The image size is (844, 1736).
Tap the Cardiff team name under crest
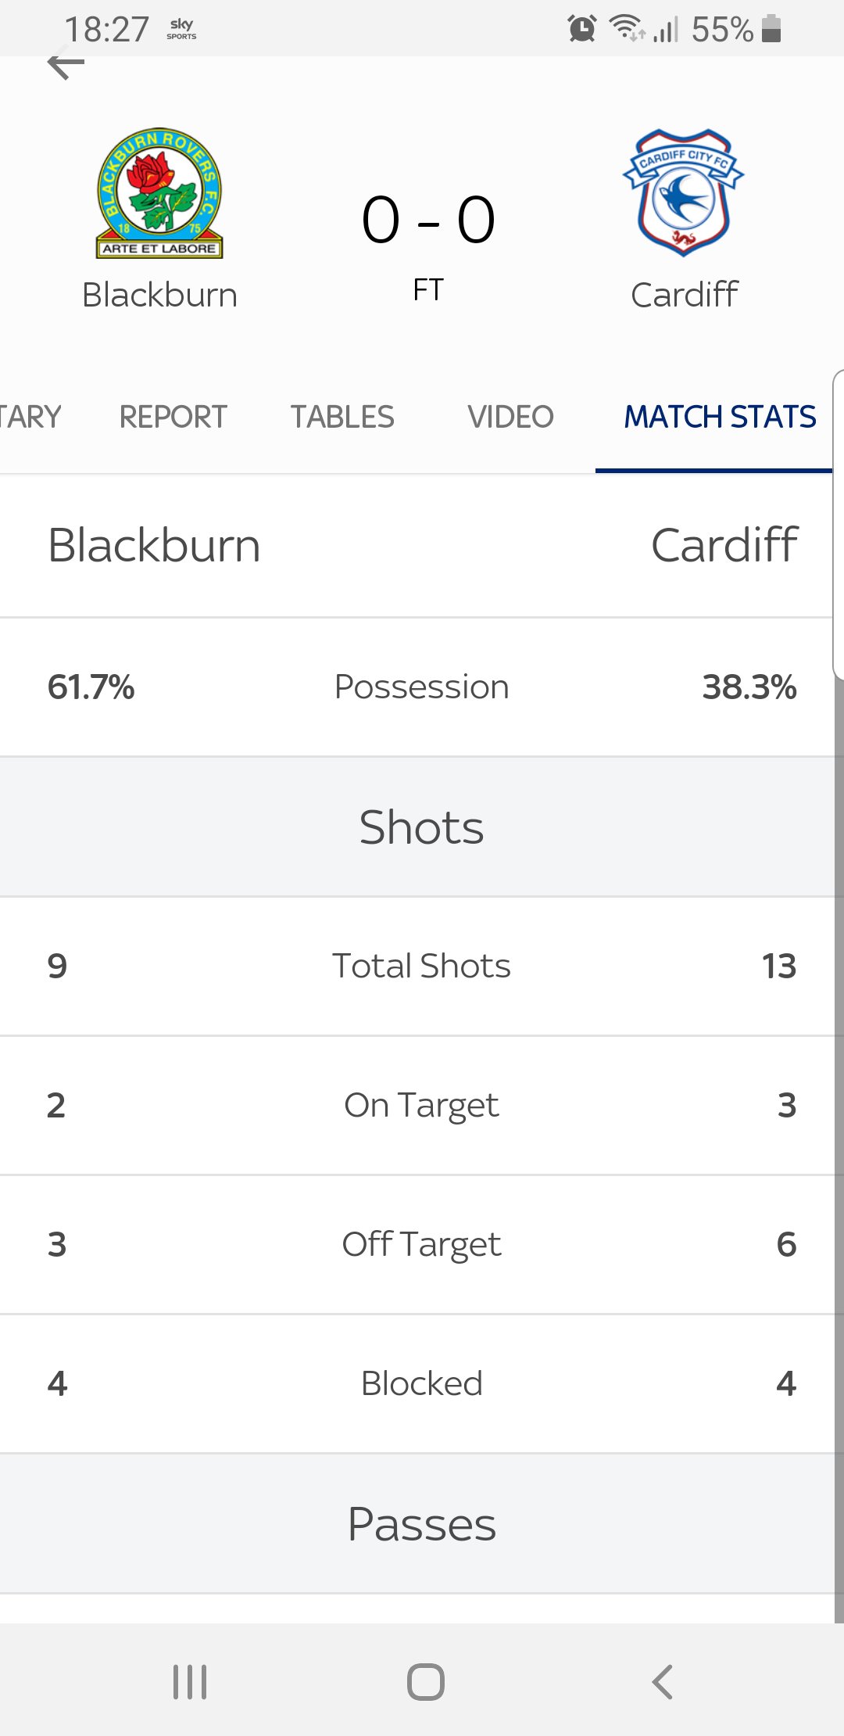(x=684, y=295)
